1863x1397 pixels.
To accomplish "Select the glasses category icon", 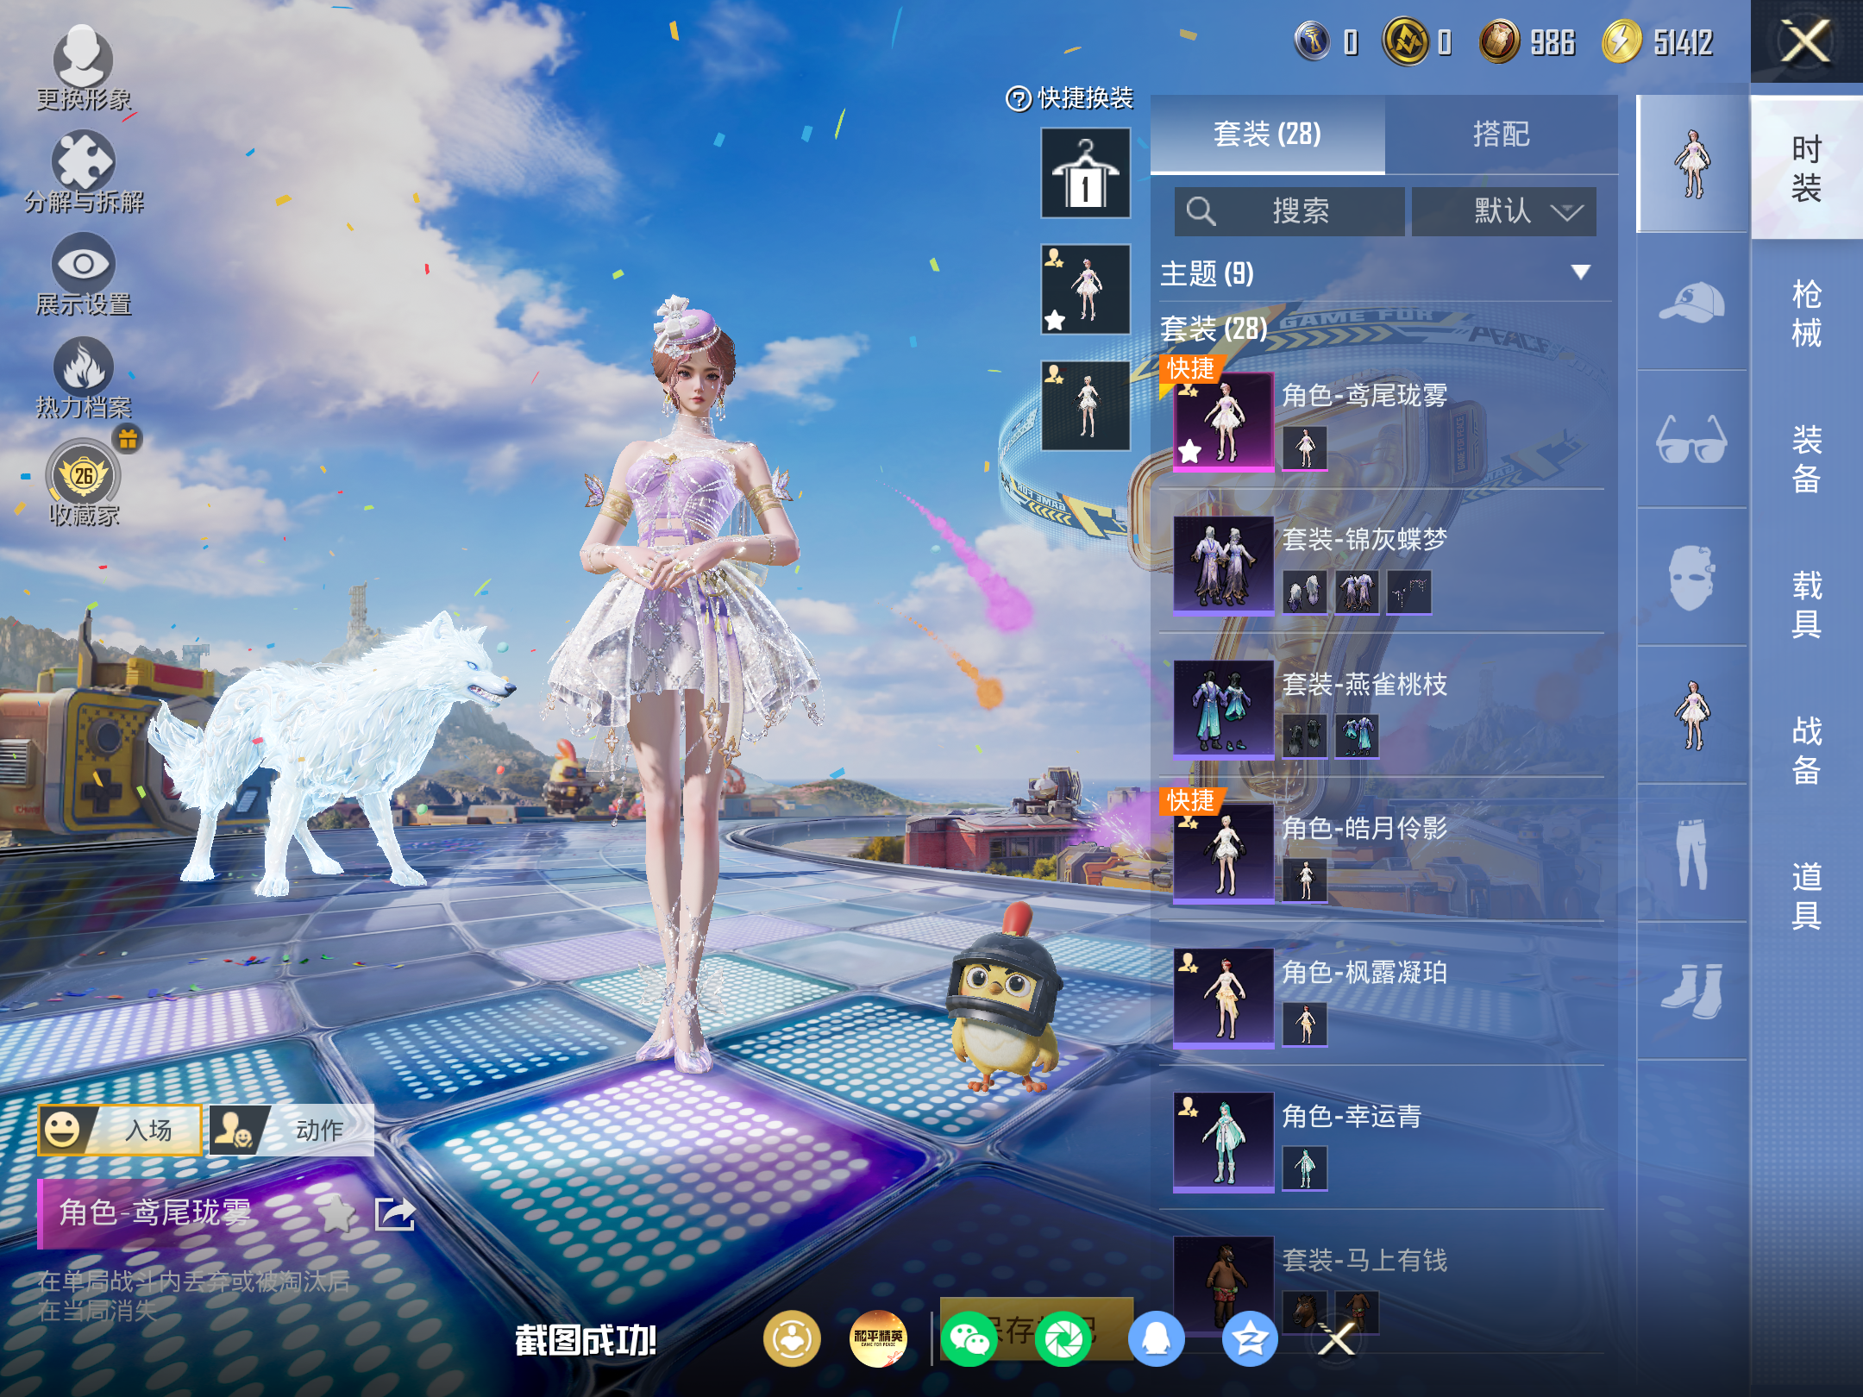I will [1691, 440].
